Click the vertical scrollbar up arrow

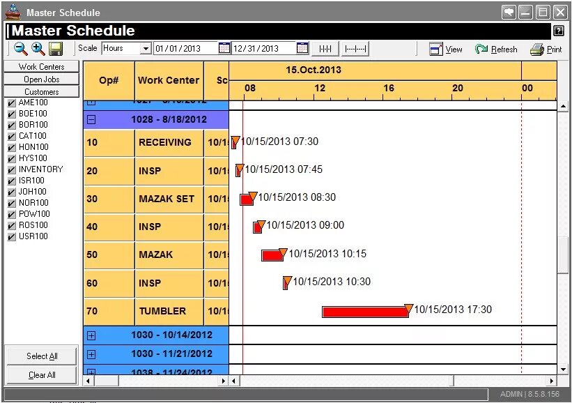coord(563,106)
